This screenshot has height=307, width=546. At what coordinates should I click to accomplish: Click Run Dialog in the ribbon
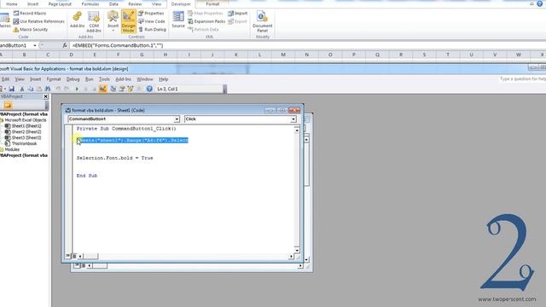pos(152,30)
